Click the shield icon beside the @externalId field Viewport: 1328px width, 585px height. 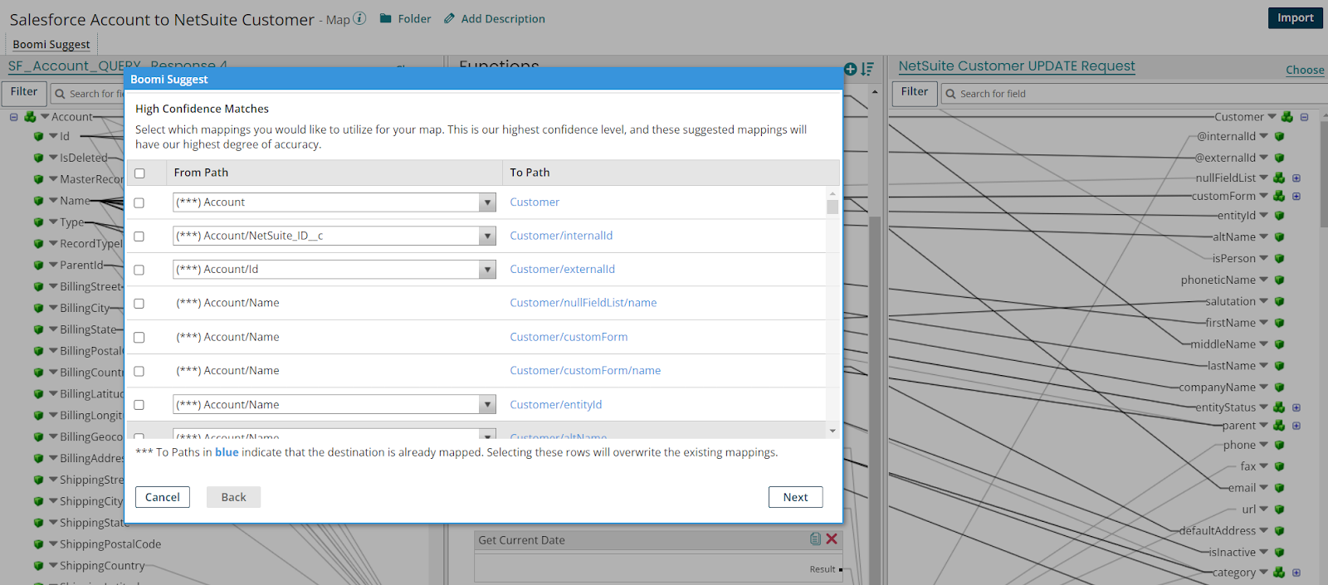click(x=1279, y=158)
